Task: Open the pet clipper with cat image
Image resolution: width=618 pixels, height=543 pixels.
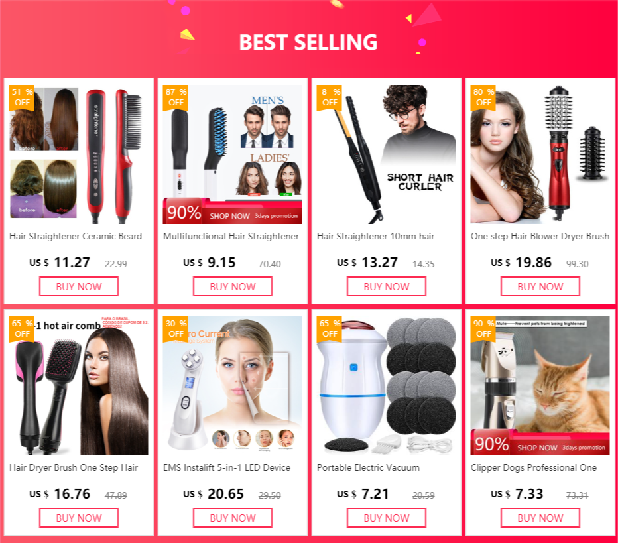Action: (x=540, y=386)
